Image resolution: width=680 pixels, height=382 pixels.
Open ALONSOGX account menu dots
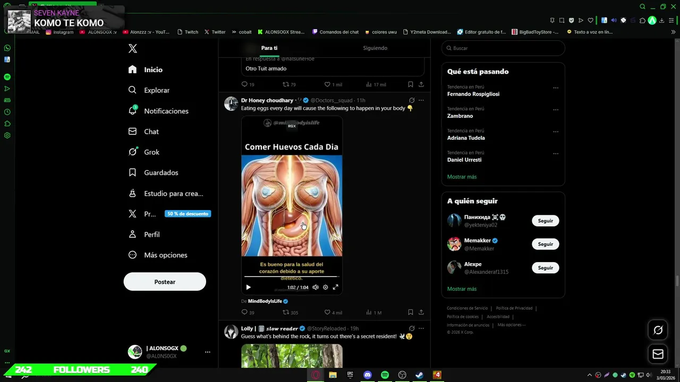tap(208, 352)
